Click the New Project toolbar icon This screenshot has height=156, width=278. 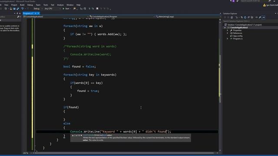click(6, 9)
